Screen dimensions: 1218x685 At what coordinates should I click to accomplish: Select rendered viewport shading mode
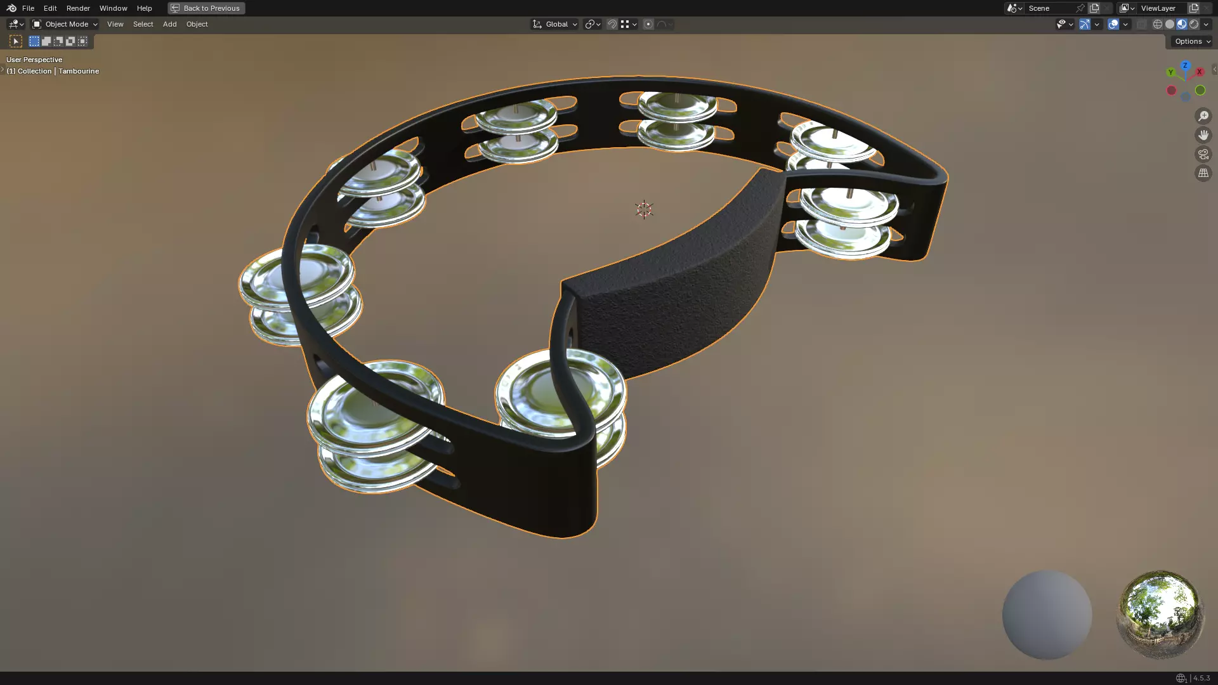[1194, 24]
